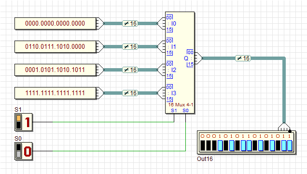Click the Out16 display panel
Viewport: 307px width, 174px height.
point(247,142)
